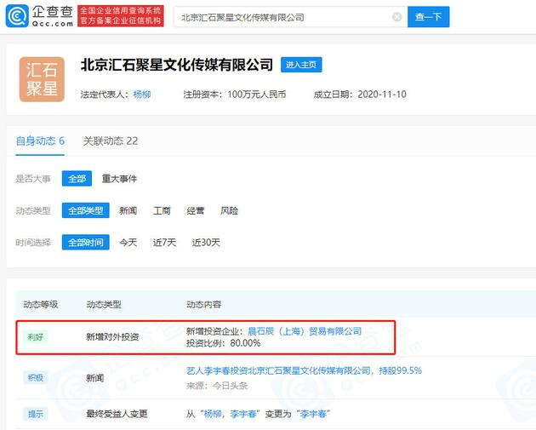536x430 pixels.
Task: Click the 积极 level tag
Action: pos(36,378)
